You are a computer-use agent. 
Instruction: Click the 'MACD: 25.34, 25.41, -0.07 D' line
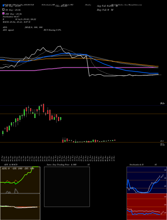point(16,22)
